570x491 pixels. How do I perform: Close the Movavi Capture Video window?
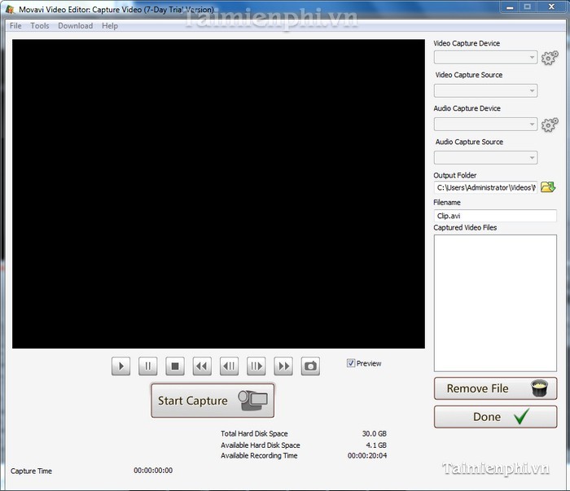(551, 7)
